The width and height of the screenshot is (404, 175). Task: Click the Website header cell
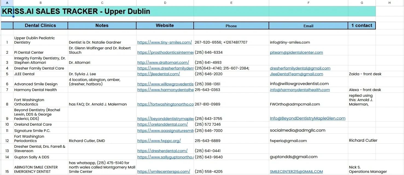pyautogui.click(x=165, y=26)
